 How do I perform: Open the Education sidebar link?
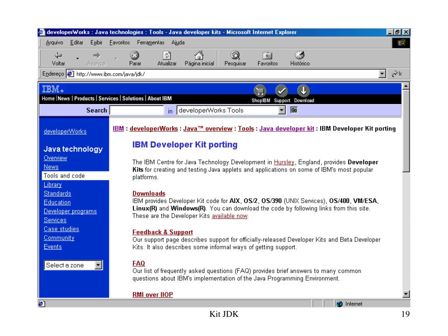pos(57,202)
